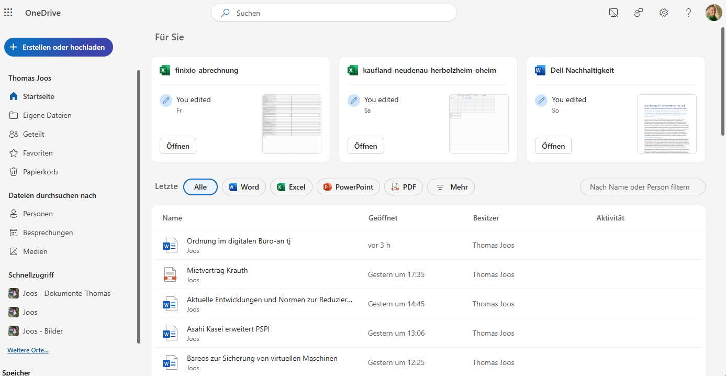
Task: Go to Favoriten star item
Action: point(38,153)
